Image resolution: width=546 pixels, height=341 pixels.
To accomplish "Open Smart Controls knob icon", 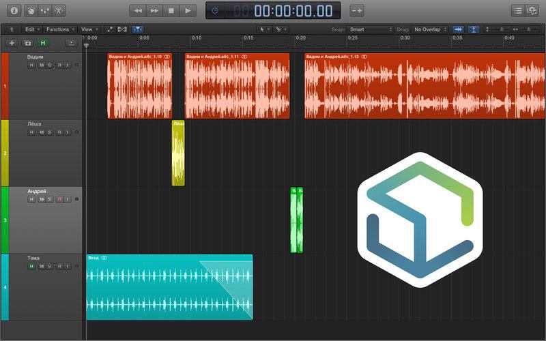I will click(31, 11).
